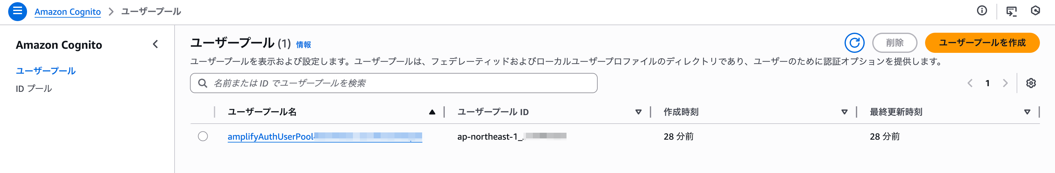
Task: Select the amplifyAuthUserPool radio button
Action: click(203, 136)
